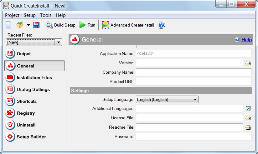The width and height of the screenshot is (258, 154).
Task: Minimize the Quick CreateInstall window
Action: pos(221,4)
